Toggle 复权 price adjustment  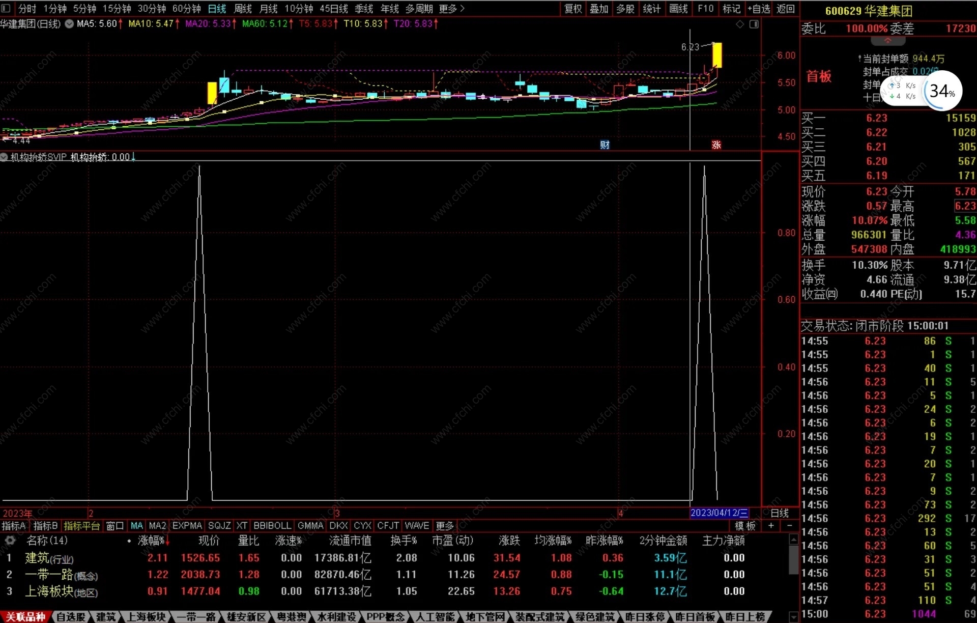[x=573, y=9]
